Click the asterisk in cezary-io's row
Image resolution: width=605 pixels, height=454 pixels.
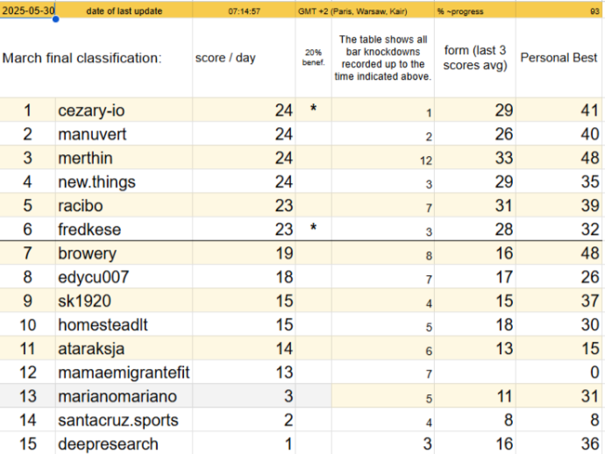click(313, 109)
